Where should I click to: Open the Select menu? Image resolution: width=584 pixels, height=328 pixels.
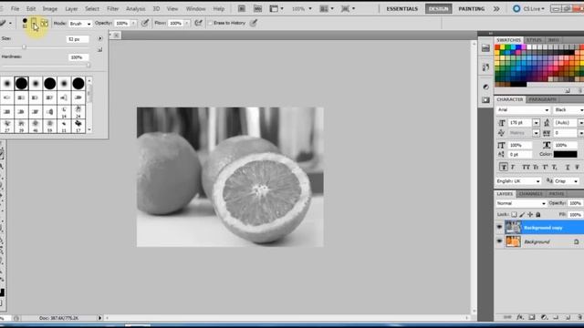pyautogui.click(x=92, y=8)
